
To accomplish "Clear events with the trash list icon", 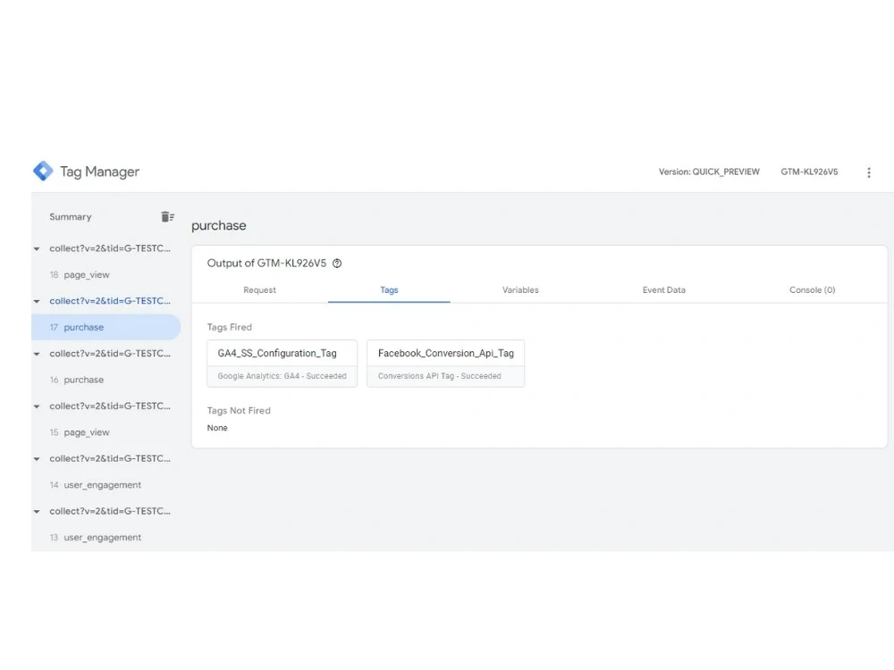I will [167, 217].
